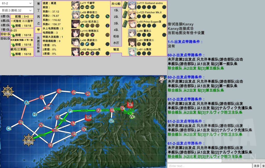Open the 阶段:3 路线:32 dropdown
The width and height of the screenshot is (265, 168).
[16, 10]
